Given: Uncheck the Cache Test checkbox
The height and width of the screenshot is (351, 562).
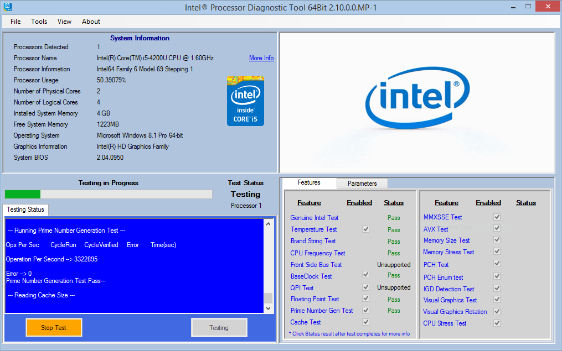Looking at the screenshot, I should [365, 322].
